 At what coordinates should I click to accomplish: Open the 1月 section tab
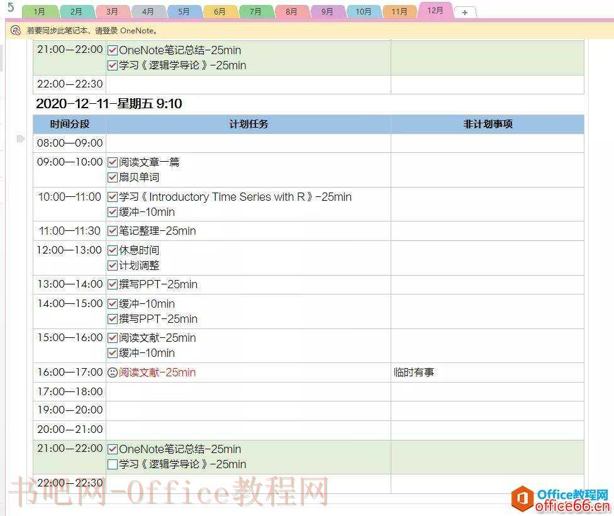point(40,11)
